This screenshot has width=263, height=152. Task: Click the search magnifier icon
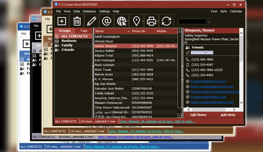[208, 21]
